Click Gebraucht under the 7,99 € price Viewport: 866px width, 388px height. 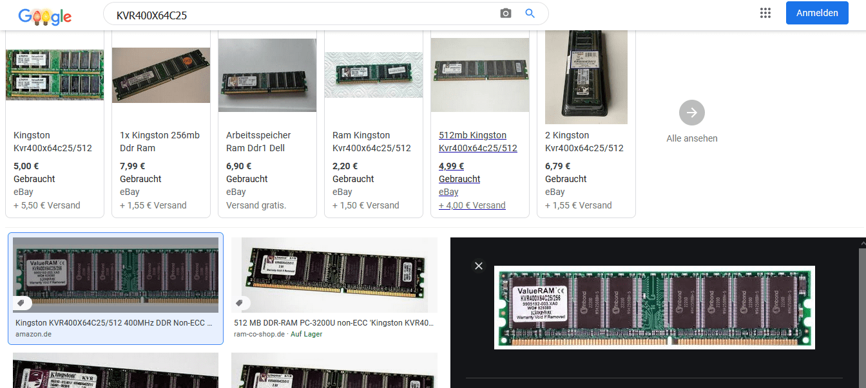pyautogui.click(x=140, y=179)
